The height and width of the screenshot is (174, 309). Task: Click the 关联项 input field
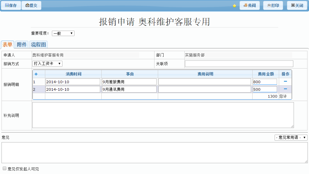point(239,63)
